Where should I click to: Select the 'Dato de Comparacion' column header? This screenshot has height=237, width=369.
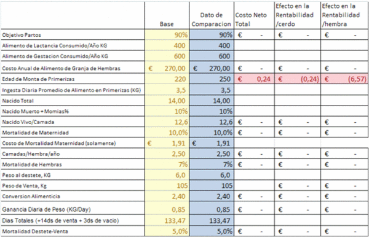coord(212,20)
